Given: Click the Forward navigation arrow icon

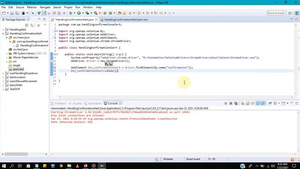Looking at the screenshot, I should (x=170, y=13).
